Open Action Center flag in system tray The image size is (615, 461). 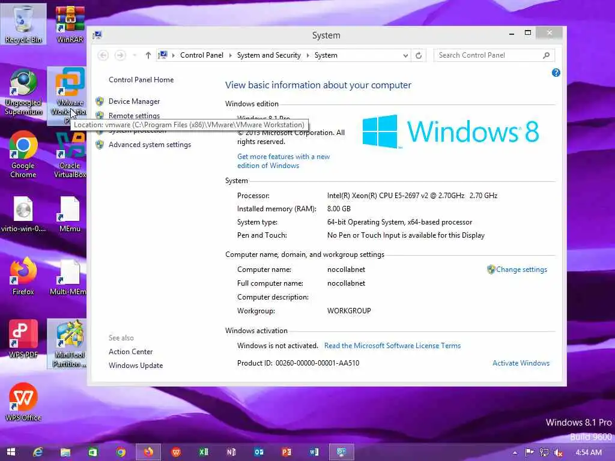point(529,453)
